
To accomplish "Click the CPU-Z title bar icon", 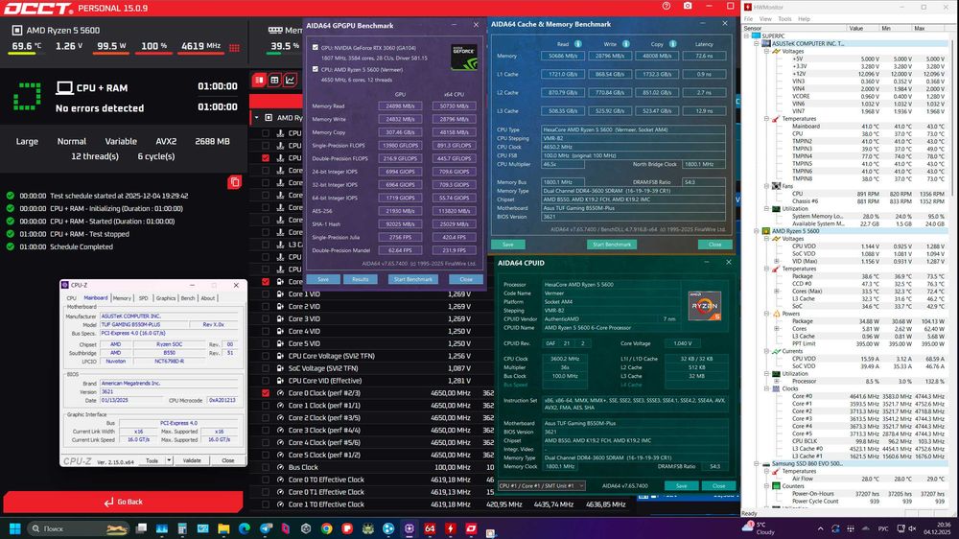I will [65, 285].
